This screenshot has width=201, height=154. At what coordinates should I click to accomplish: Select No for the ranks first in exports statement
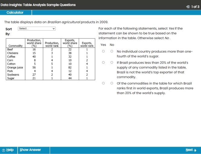coord(112,83)
